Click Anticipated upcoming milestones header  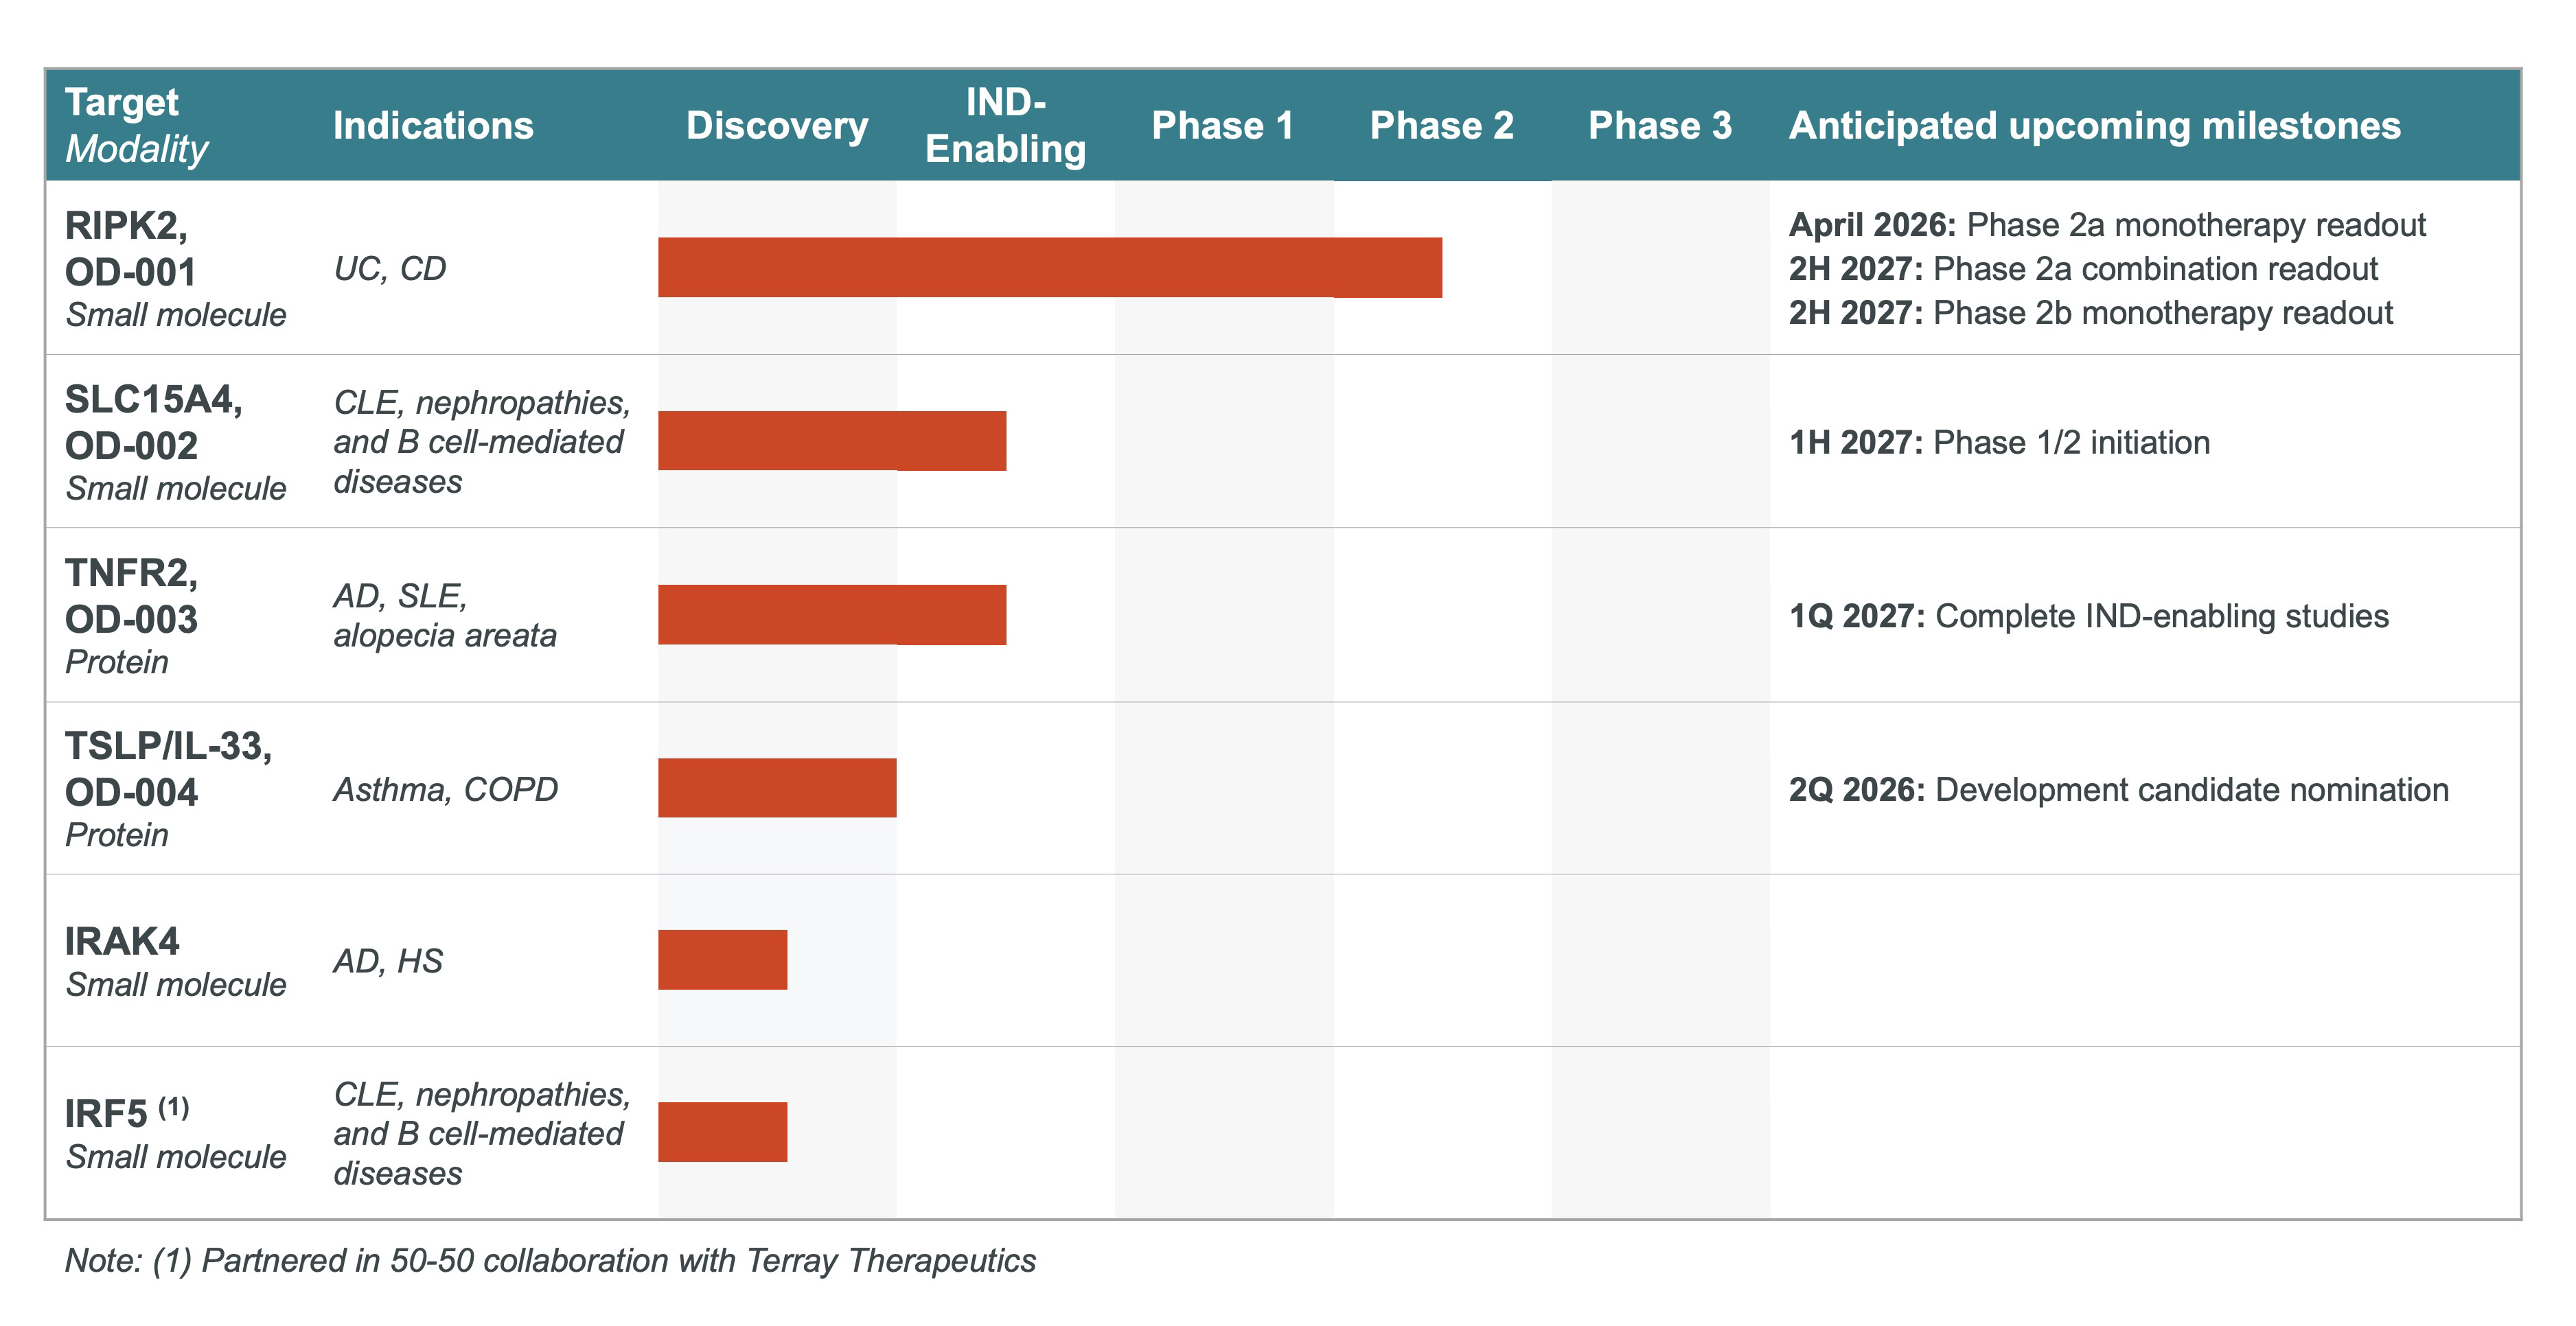click(x=2094, y=125)
